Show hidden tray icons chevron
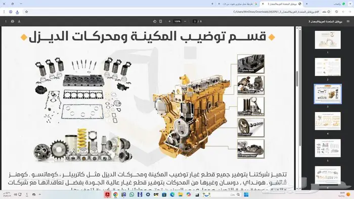The image size is (354, 199). [40, 194]
